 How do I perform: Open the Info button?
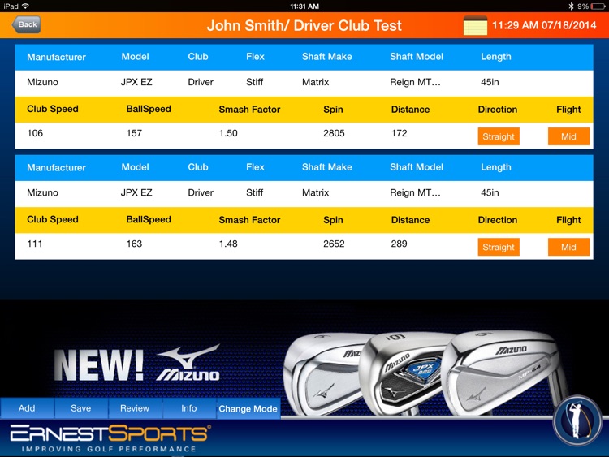coord(188,408)
